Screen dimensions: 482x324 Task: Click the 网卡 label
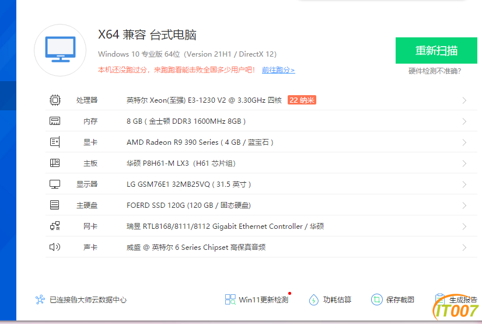pos(90,227)
